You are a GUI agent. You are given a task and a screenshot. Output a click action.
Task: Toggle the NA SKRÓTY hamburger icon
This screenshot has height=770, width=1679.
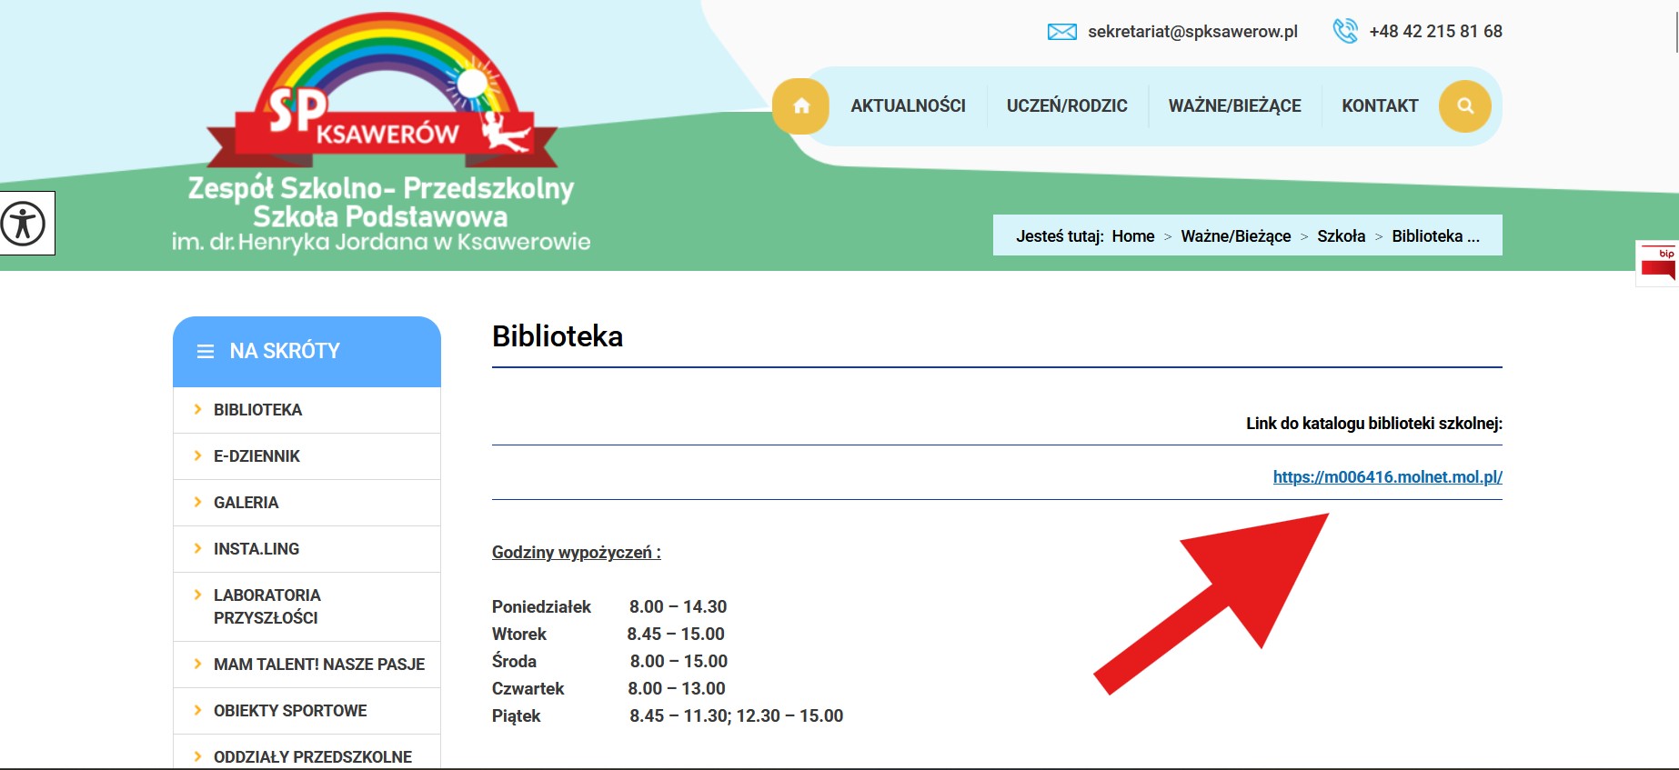pos(206,352)
